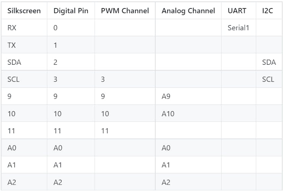
Task: Select the Serial1 cell in UART column
Action: [238, 28]
